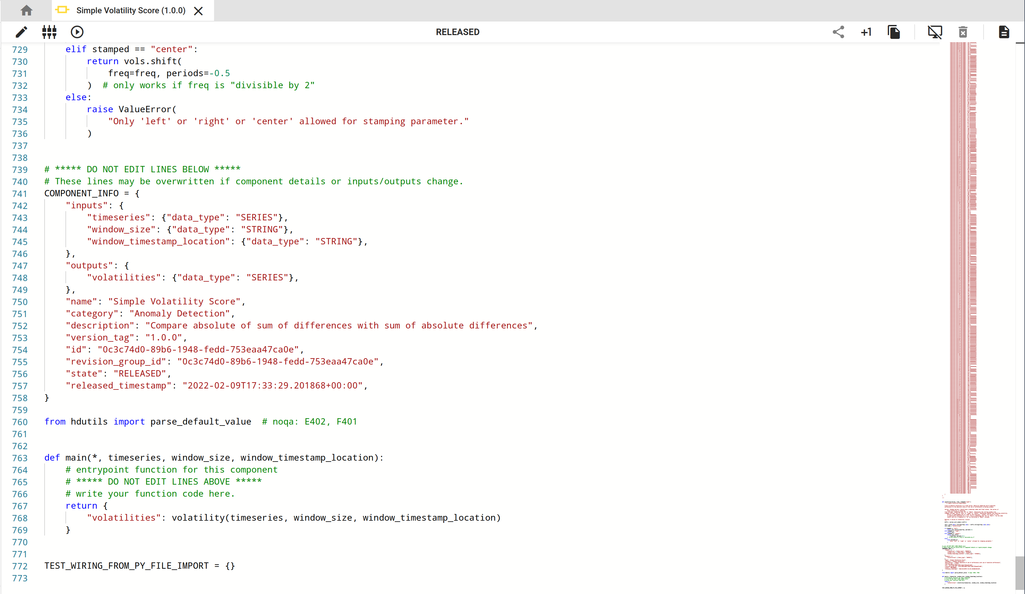Click line number 741
1025x594 pixels.
(20, 194)
